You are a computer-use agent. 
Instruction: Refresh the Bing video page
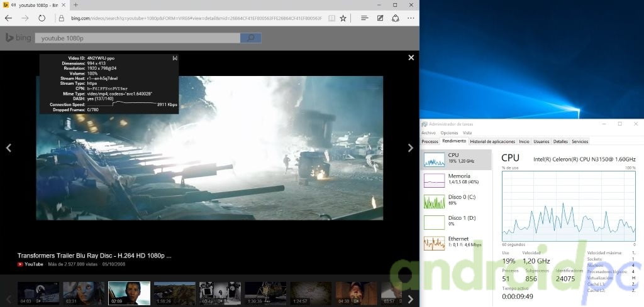(x=42, y=18)
